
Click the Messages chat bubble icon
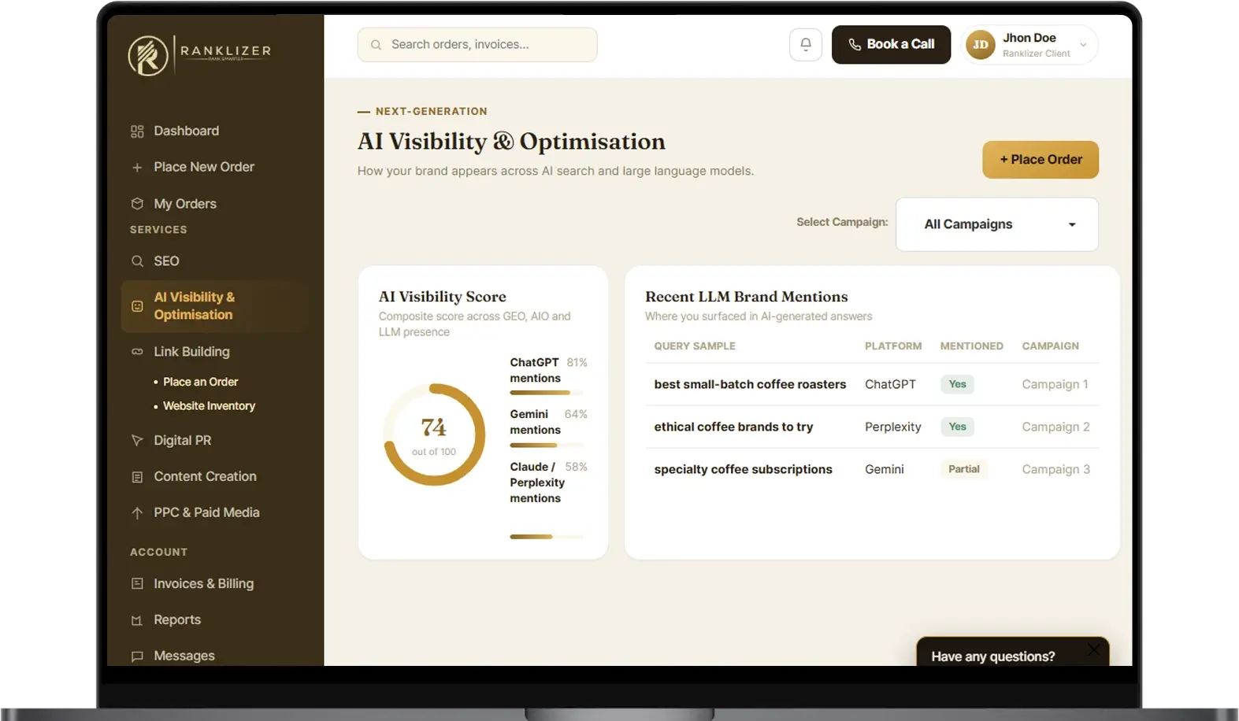click(137, 656)
